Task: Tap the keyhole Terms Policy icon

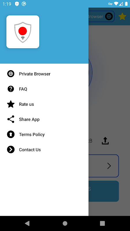Action: tap(11, 134)
